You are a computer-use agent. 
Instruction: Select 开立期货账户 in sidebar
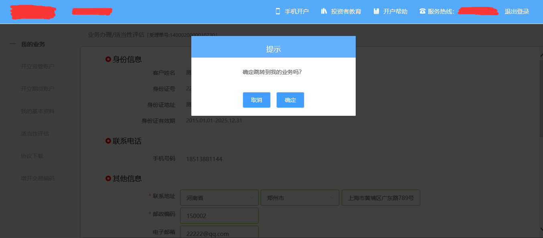(38, 89)
